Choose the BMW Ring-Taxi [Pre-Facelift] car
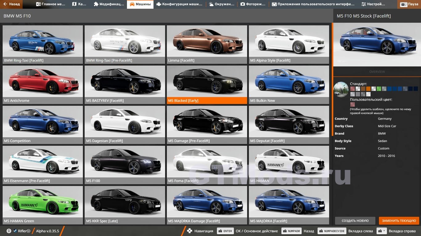 pyautogui.click(x=125, y=45)
